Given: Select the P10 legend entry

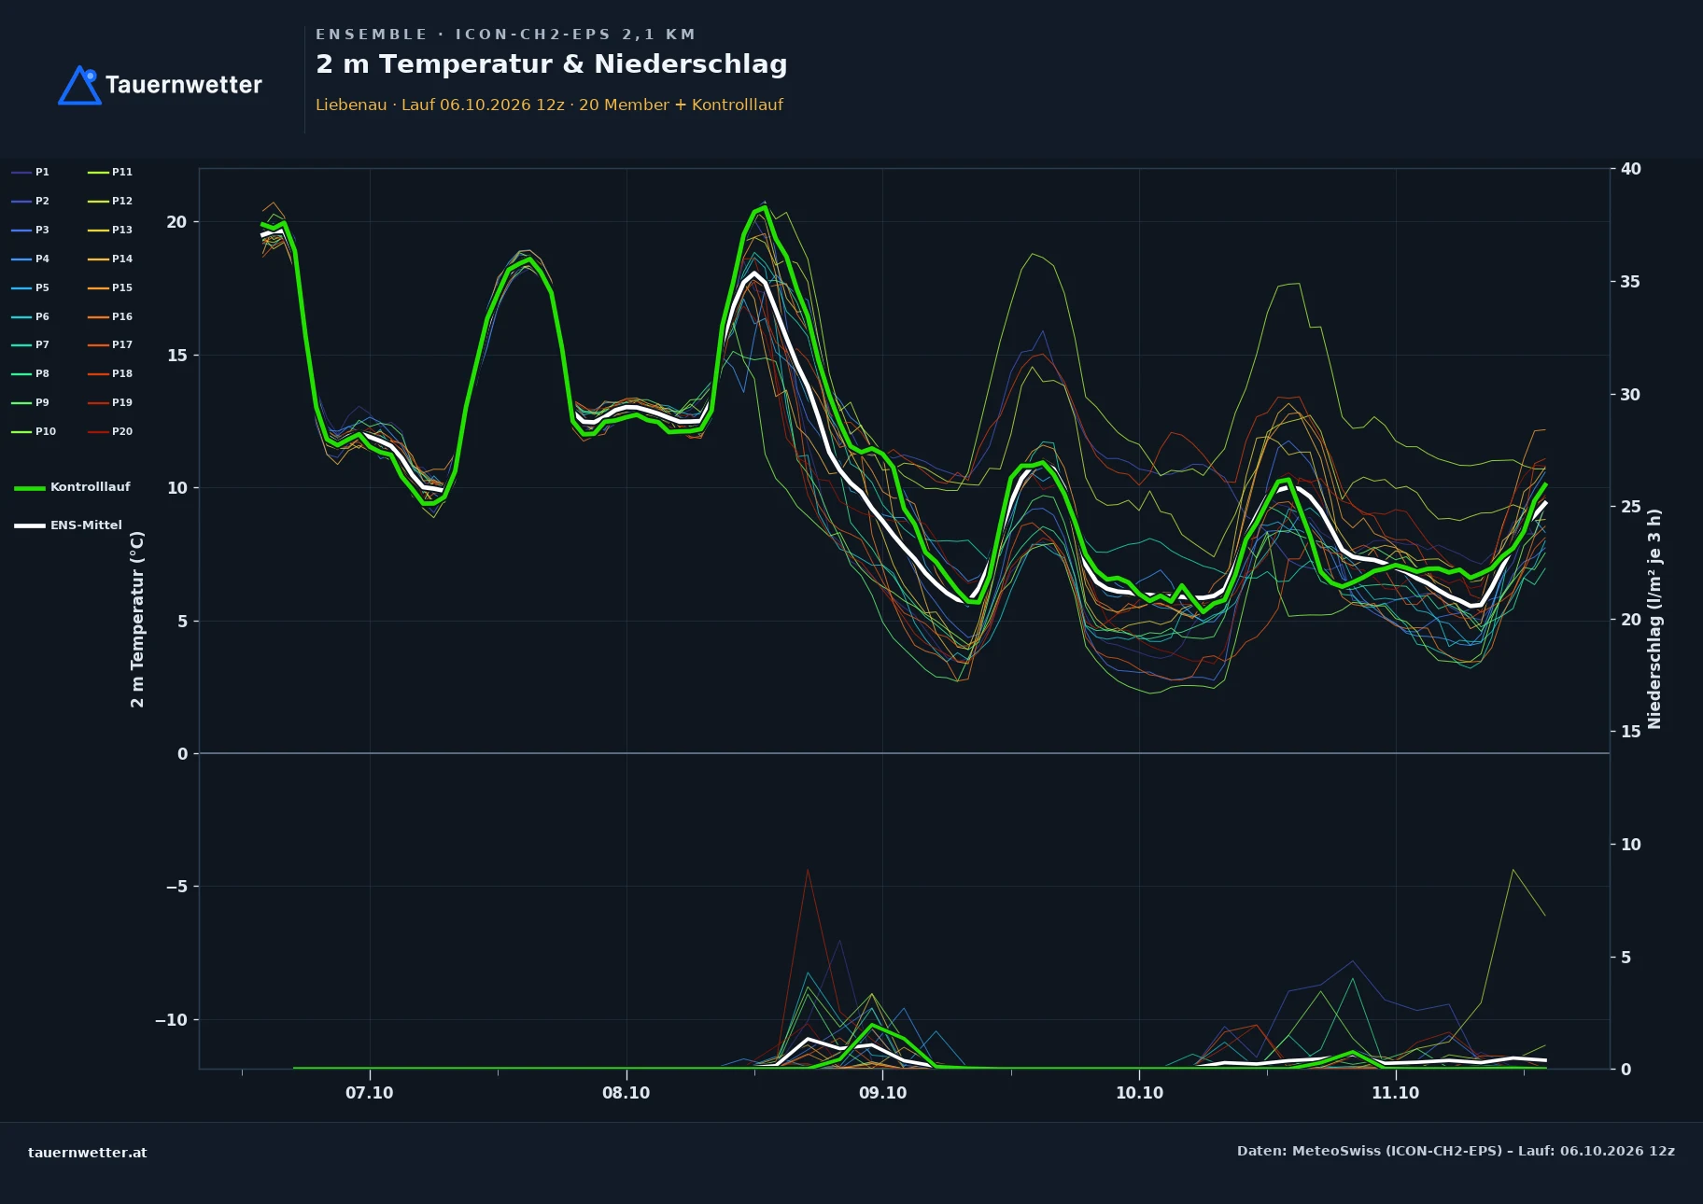Looking at the screenshot, I should click(x=34, y=431).
